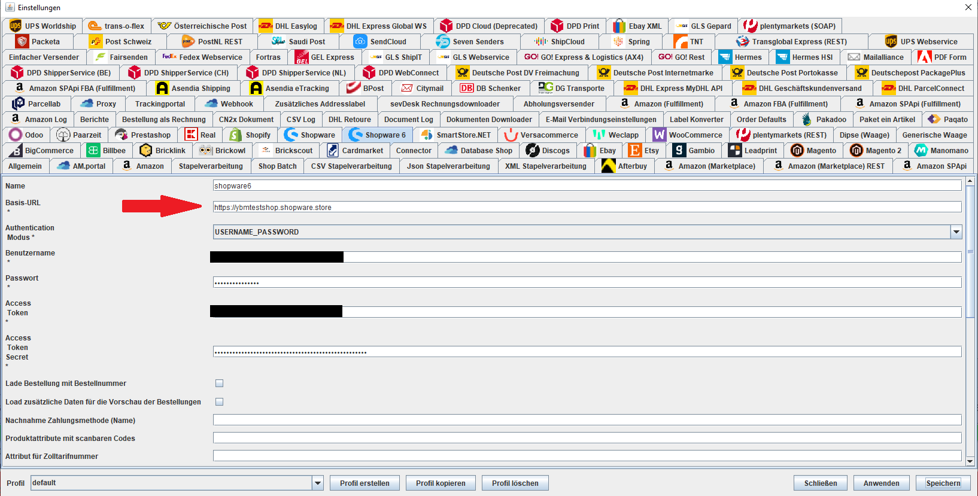Open the Webhook tab

tap(229, 104)
